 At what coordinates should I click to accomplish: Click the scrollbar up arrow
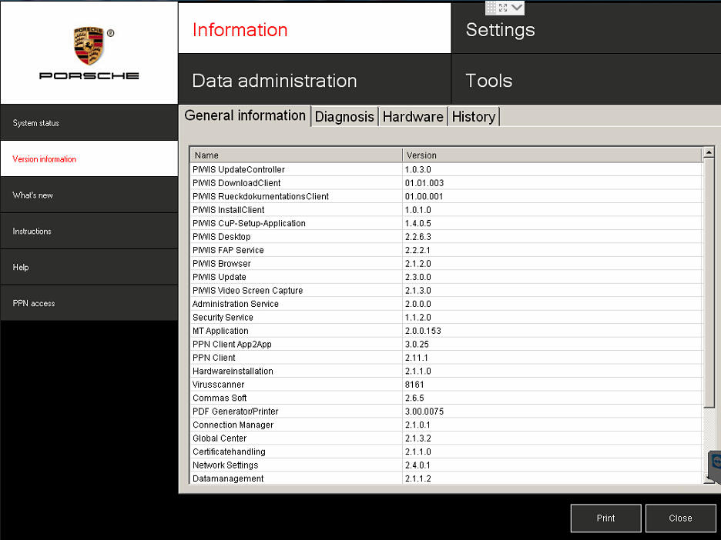coord(709,154)
